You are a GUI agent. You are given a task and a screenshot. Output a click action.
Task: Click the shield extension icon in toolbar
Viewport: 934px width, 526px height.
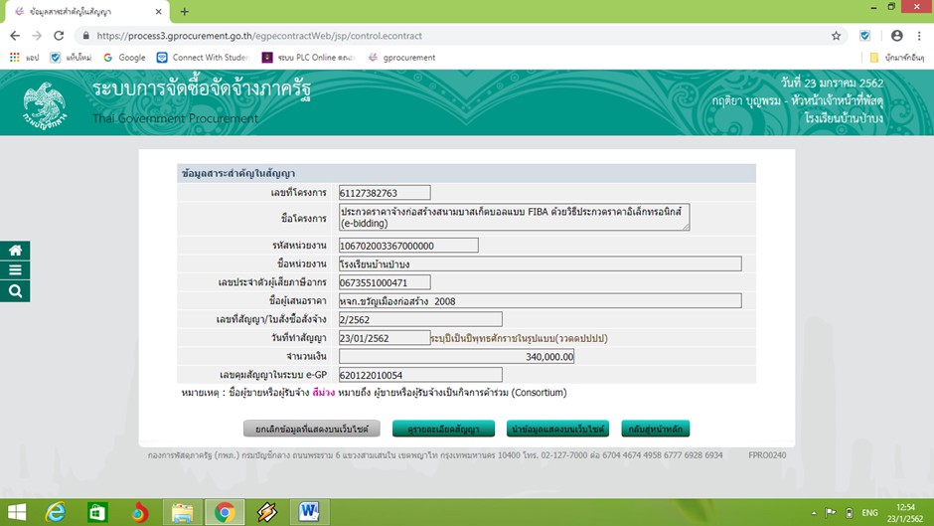click(x=864, y=36)
